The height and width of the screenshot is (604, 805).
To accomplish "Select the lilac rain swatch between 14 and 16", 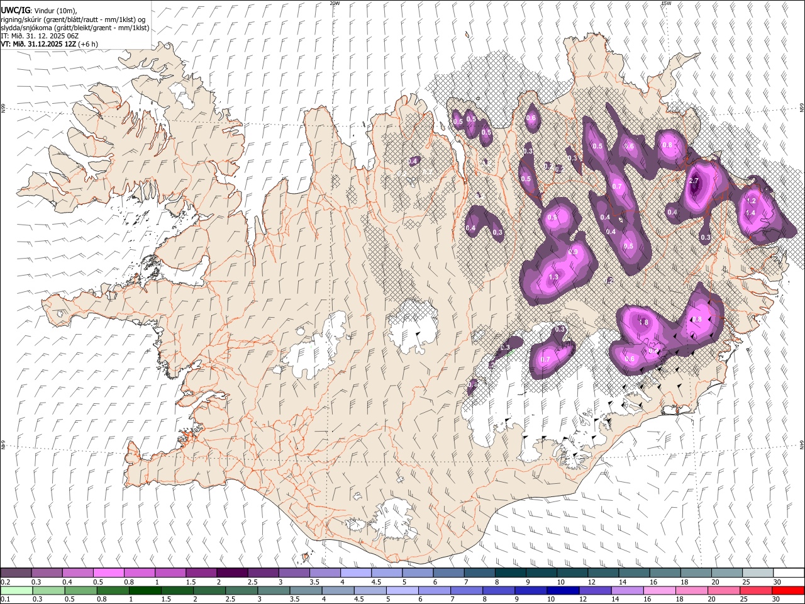I will pyautogui.click(x=627, y=591).
